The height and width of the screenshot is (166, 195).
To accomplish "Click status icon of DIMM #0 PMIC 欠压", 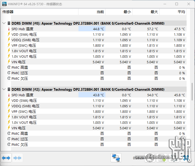I will (x=9, y=78).
